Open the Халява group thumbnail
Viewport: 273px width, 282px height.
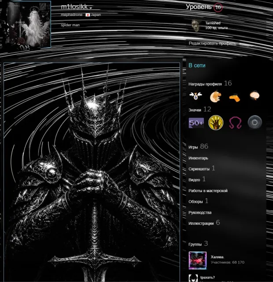coord(198,260)
